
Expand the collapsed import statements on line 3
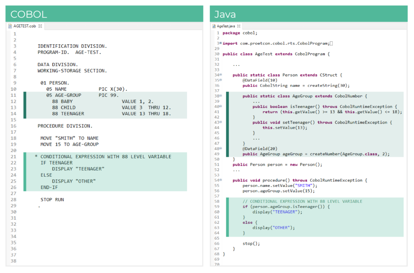pos(220,43)
